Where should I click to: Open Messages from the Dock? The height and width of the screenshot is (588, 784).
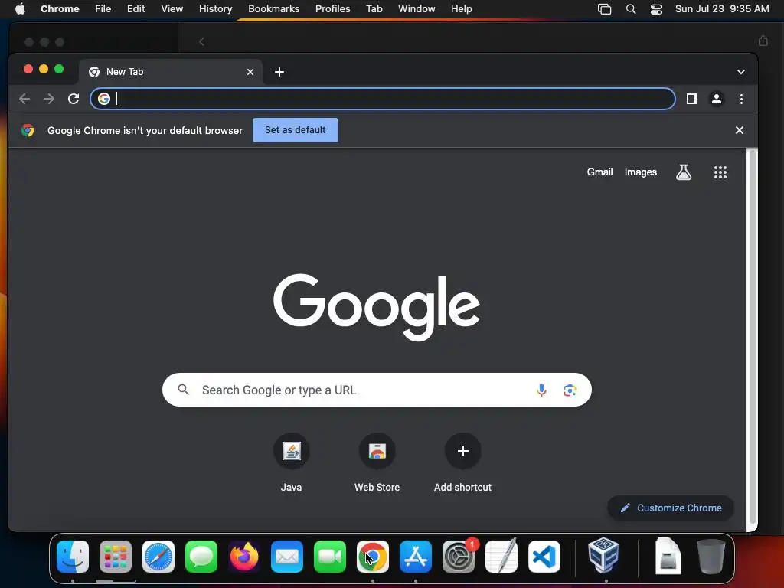click(201, 557)
